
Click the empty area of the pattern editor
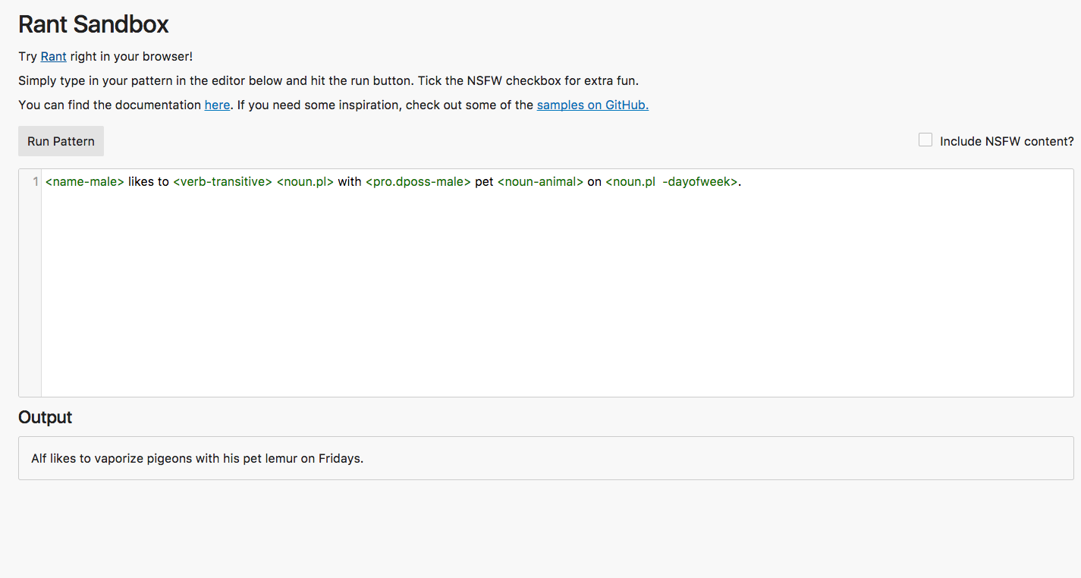(x=531, y=303)
